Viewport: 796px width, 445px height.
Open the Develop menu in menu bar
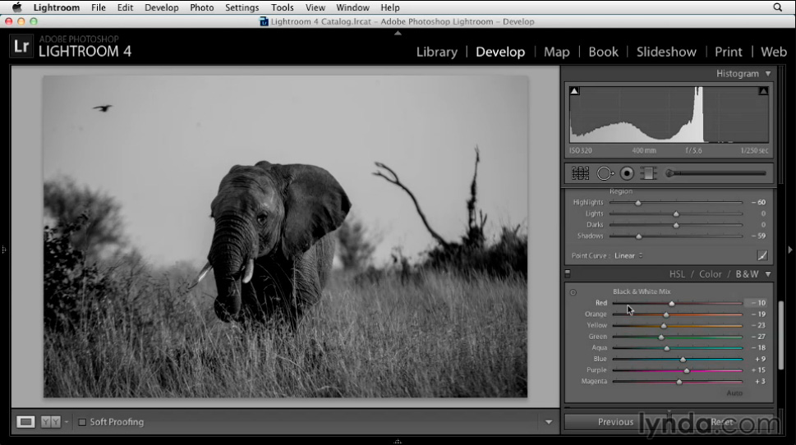(161, 7)
